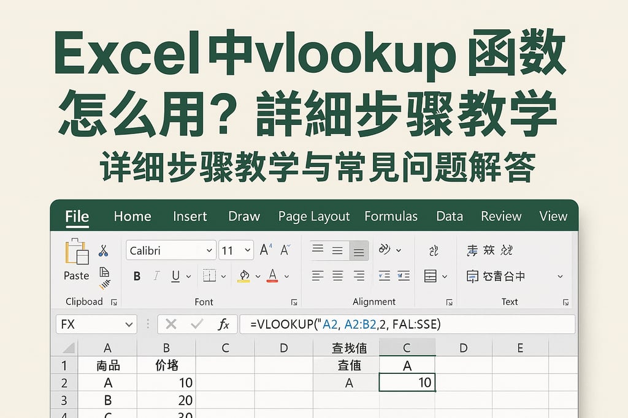628x418 pixels.
Task: Click the Fill Color bucket icon
Action: pyautogui.click(x=244, y=276)
